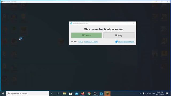Switch to OBS Studio in the taskbar
Image resolution: width=171 pixels, height=96 pixels.
pyautogui.click(x=95, y=93)
